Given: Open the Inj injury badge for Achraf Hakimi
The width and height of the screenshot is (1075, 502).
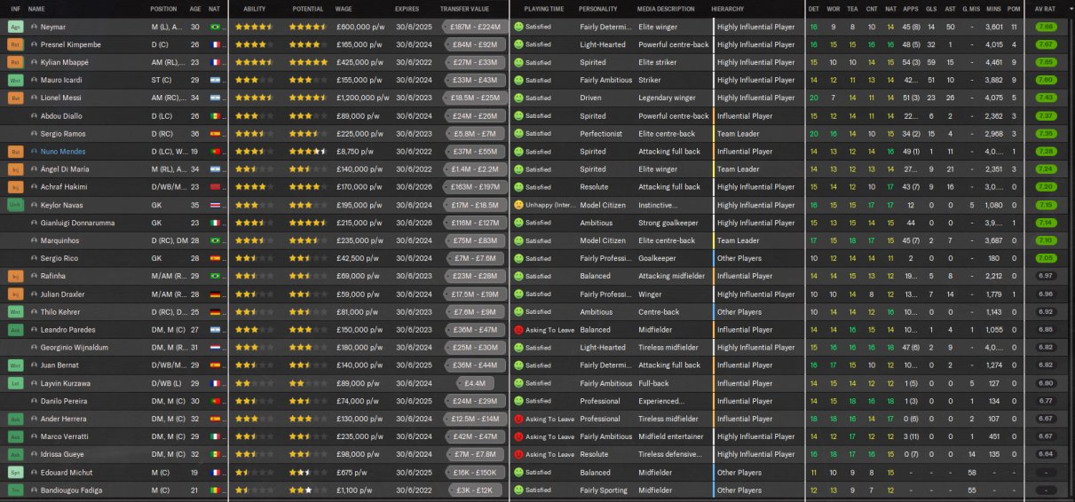Looking at the screenshot, I should (15, 187).
